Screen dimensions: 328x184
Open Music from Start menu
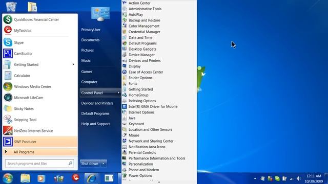click(86, 60)
